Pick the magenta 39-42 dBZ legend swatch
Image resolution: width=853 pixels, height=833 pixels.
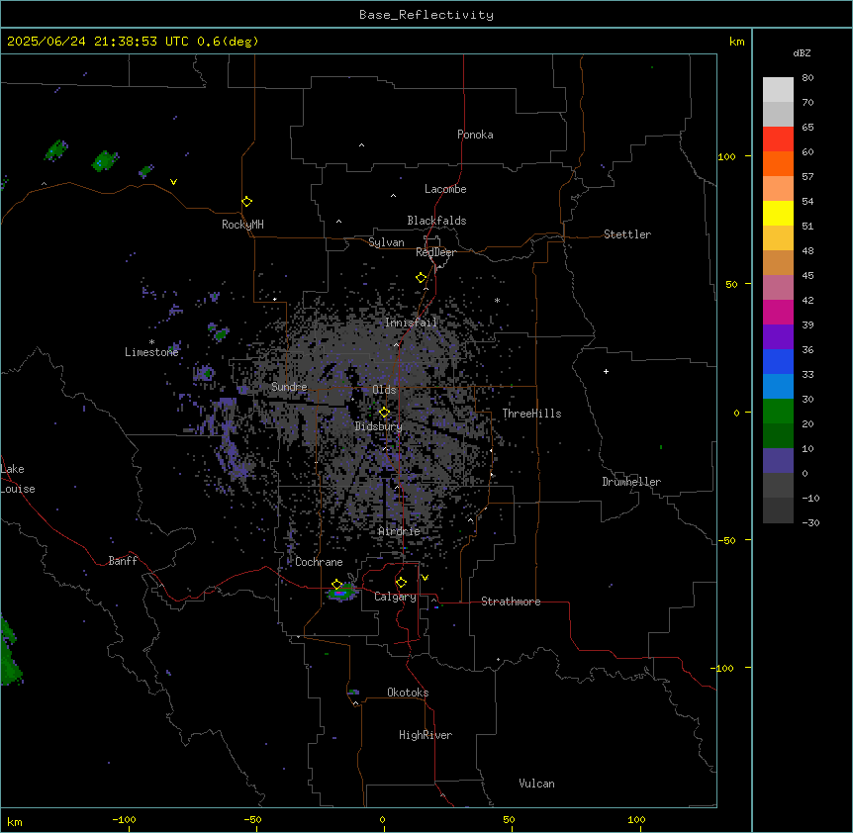[778, 312]
